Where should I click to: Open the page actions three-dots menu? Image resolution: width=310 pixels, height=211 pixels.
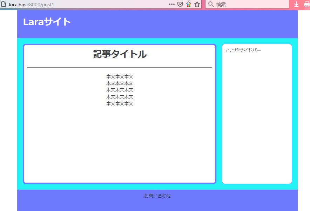point(171,5)
